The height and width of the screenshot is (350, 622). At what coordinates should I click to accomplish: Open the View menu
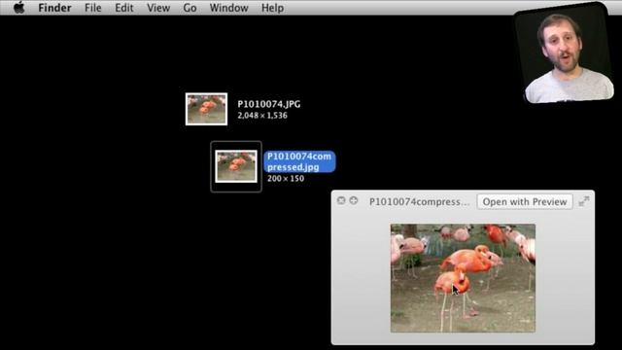[158, 8]
